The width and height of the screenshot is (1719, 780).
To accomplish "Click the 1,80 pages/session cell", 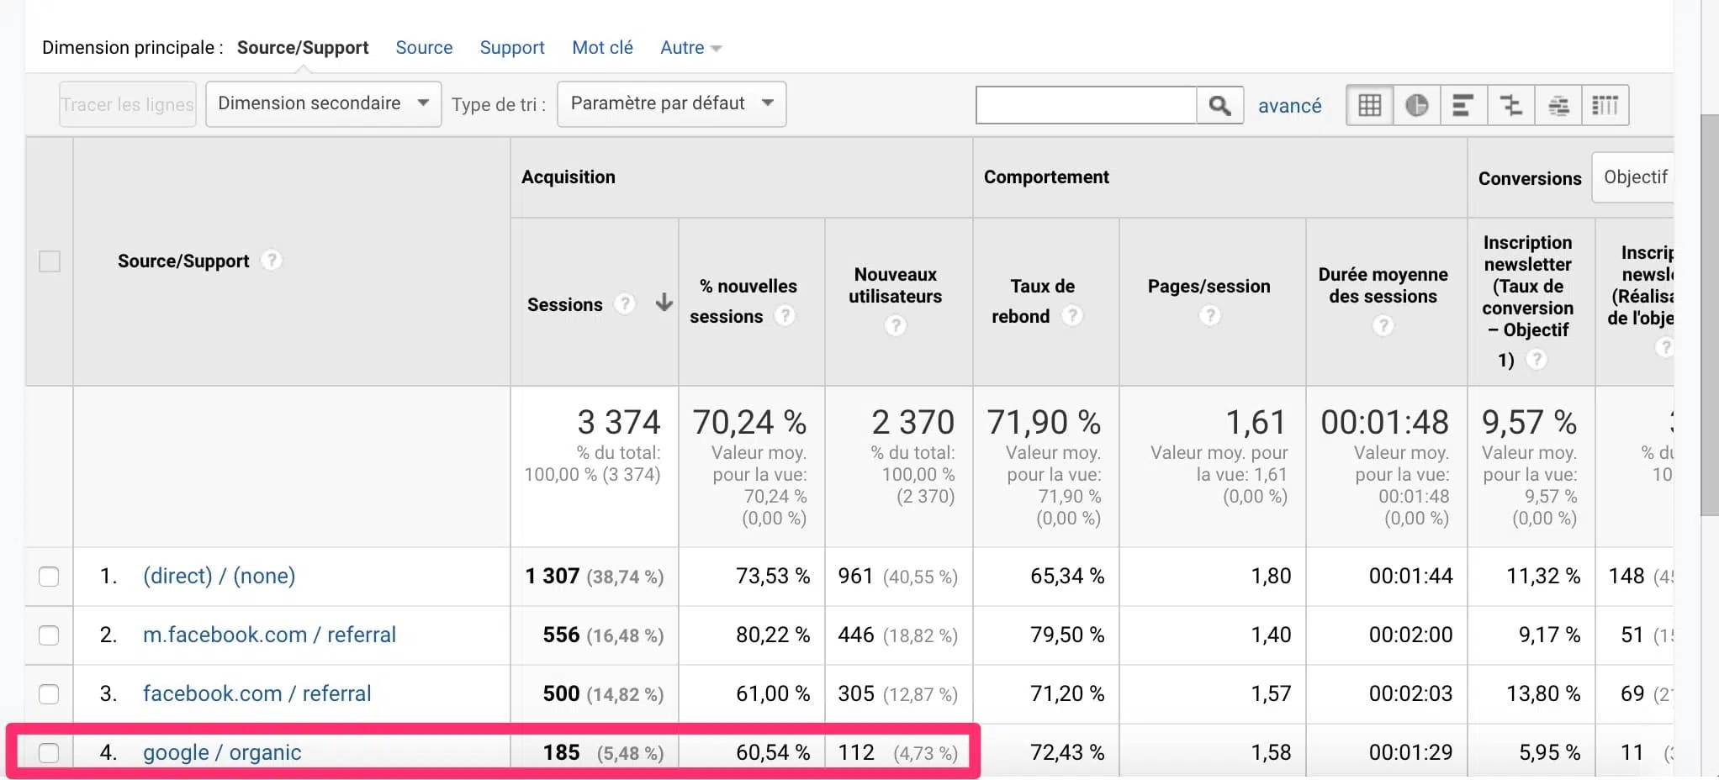I will [1271, 576].
